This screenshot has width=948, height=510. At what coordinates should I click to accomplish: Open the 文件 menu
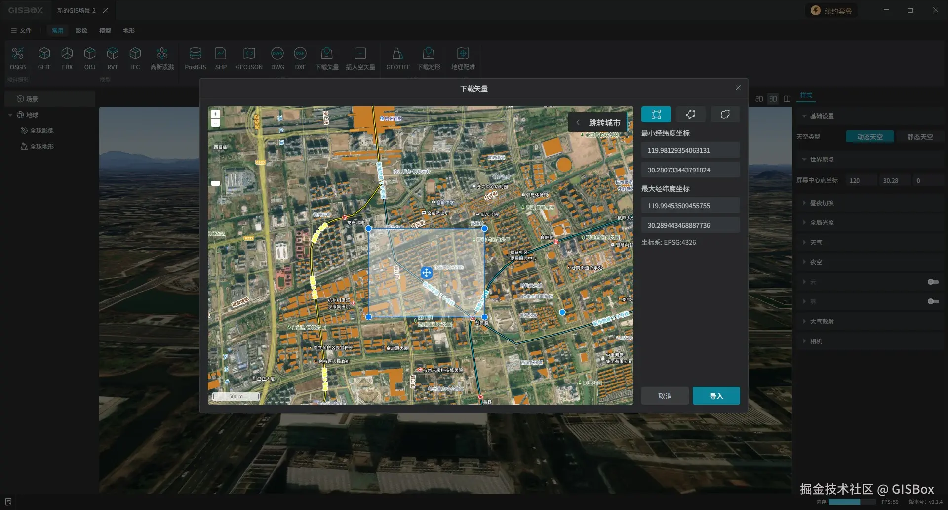pos(21,30)
